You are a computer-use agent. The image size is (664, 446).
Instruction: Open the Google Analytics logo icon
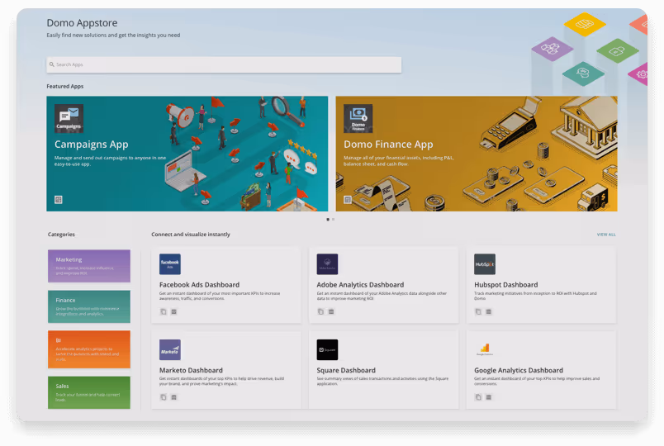tap(485, 350)
